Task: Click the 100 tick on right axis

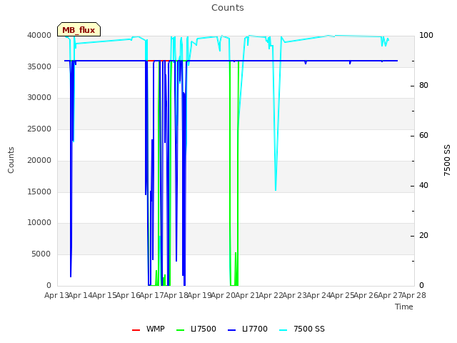Action: [x=426, y=35]
